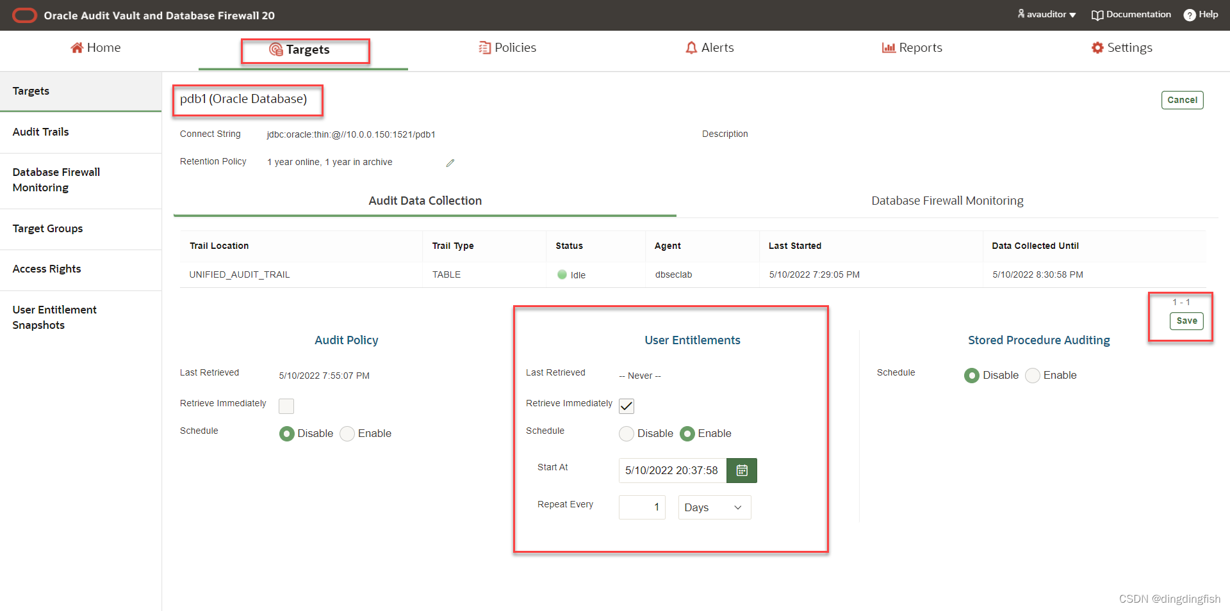Image resolution: width=1230 pixels, height=611 pixels.
Task: Select Disable for Audit Policy schedule
Action: pyautogui.click(x=287, y=434)
